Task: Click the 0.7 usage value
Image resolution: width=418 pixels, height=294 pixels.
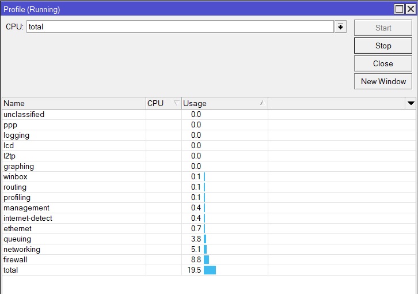Action: coord(196,229)
